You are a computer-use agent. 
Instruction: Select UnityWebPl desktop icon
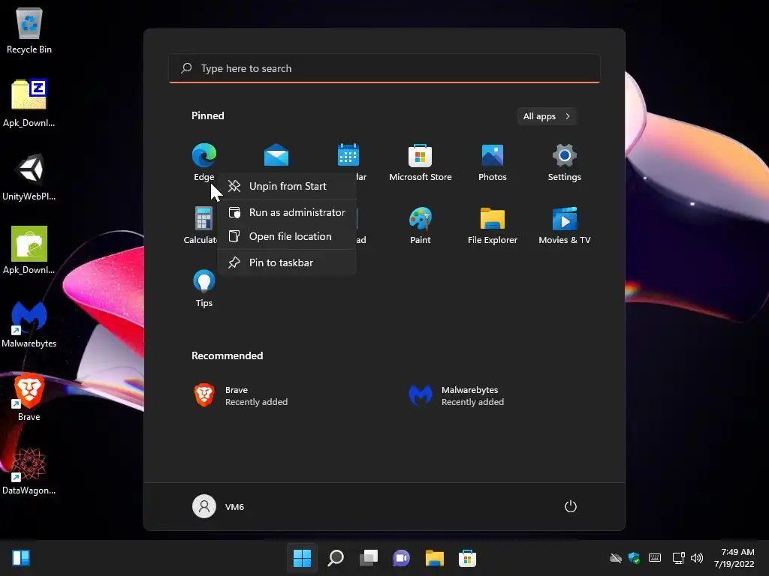(29, 177)
